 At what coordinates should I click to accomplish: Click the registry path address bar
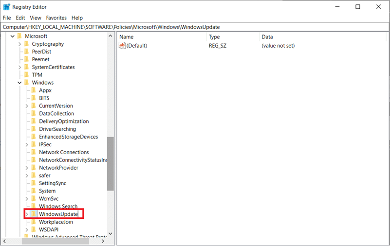[x=195, y=27]
